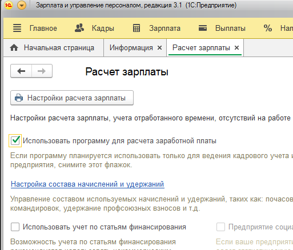
Task: Click Настройки расчета зарплаты button
Action: (x=72, y=98)
